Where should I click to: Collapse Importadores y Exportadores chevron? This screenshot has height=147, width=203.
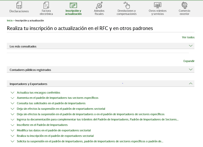190,84
